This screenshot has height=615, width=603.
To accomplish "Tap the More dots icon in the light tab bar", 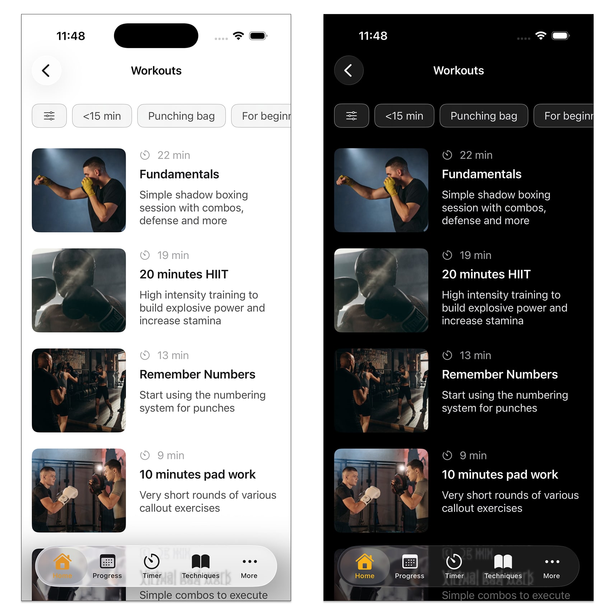I will click(249, 562).
